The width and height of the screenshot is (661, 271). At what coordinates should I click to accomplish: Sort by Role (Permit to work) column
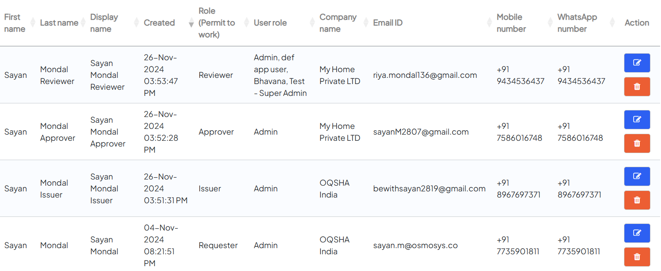[217, 23]
